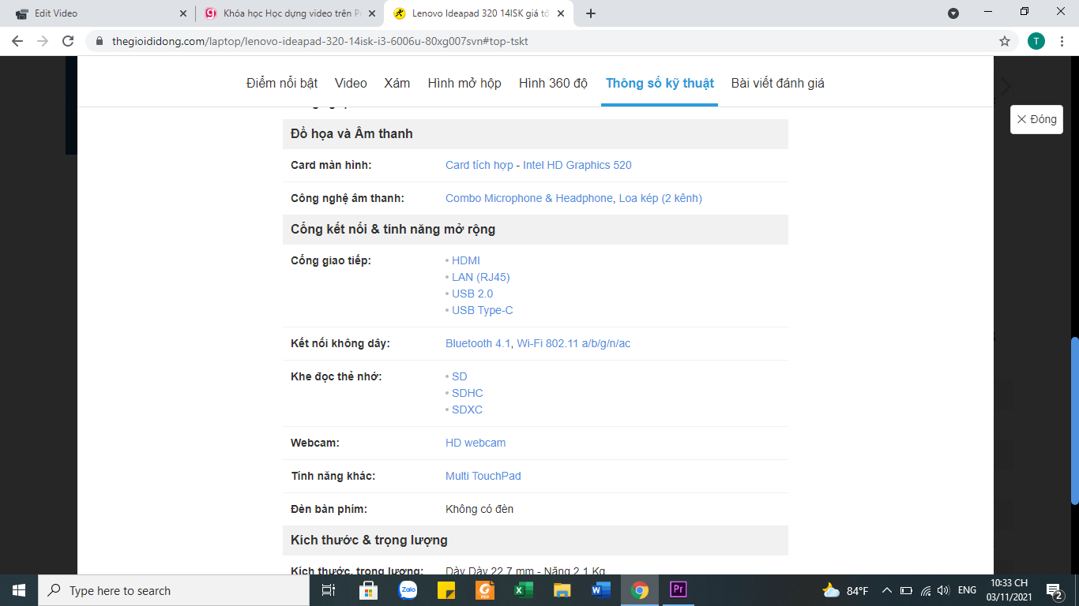
Task: Open File Explorer from taskbar
Action: click(x=562, y=590)
